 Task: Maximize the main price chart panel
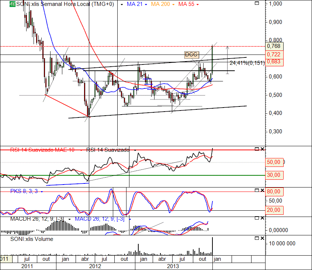(257, 3)
